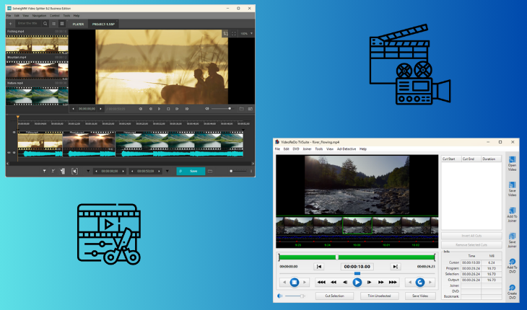Open the Ad-Detective menu in VideoReDo
Viewport: 527px width, 310px height.
pyautogui.click(x=346, y=149)
